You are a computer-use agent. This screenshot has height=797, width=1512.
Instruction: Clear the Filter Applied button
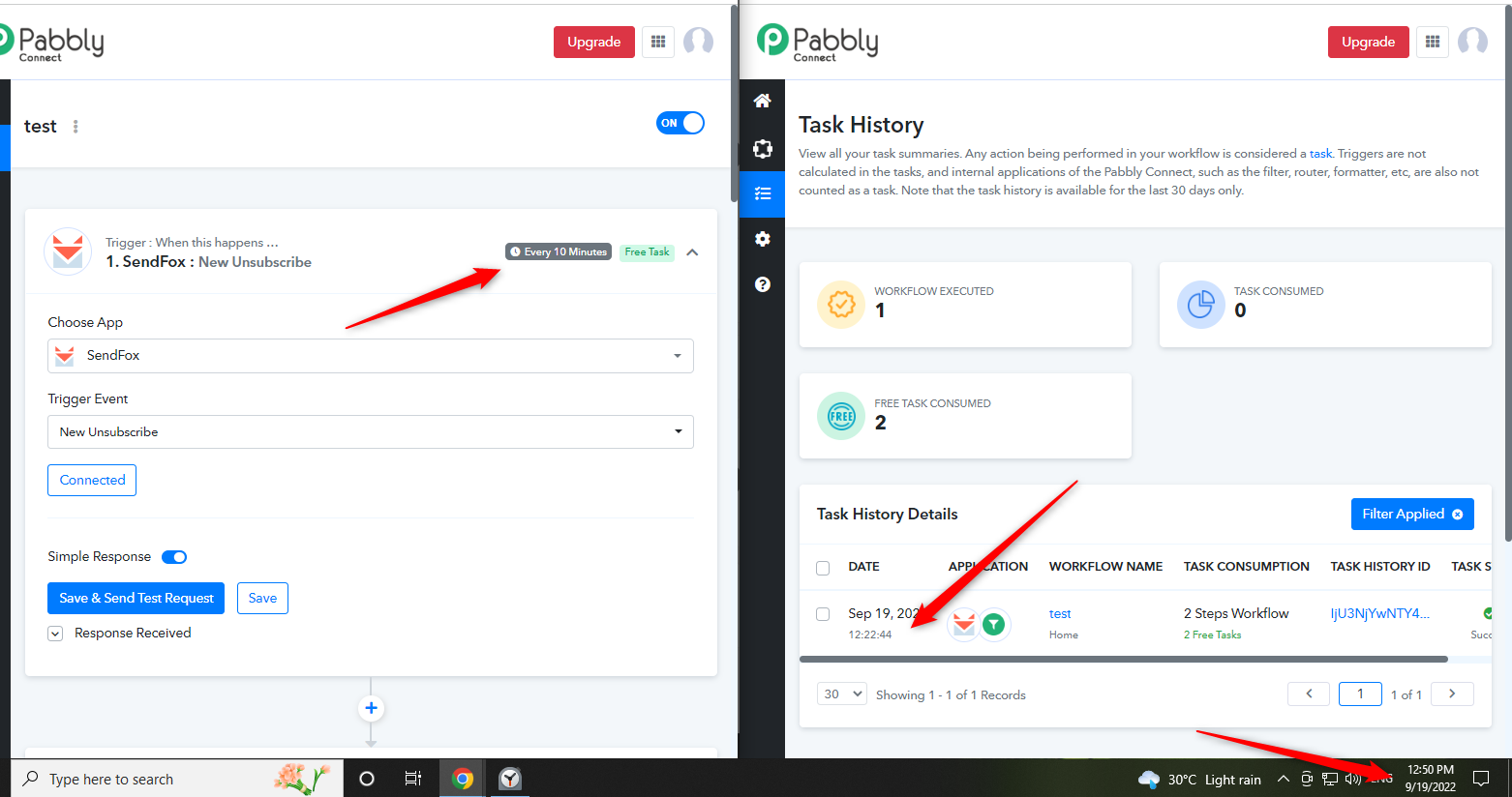pyautogui.click(x=1412, y=514)
